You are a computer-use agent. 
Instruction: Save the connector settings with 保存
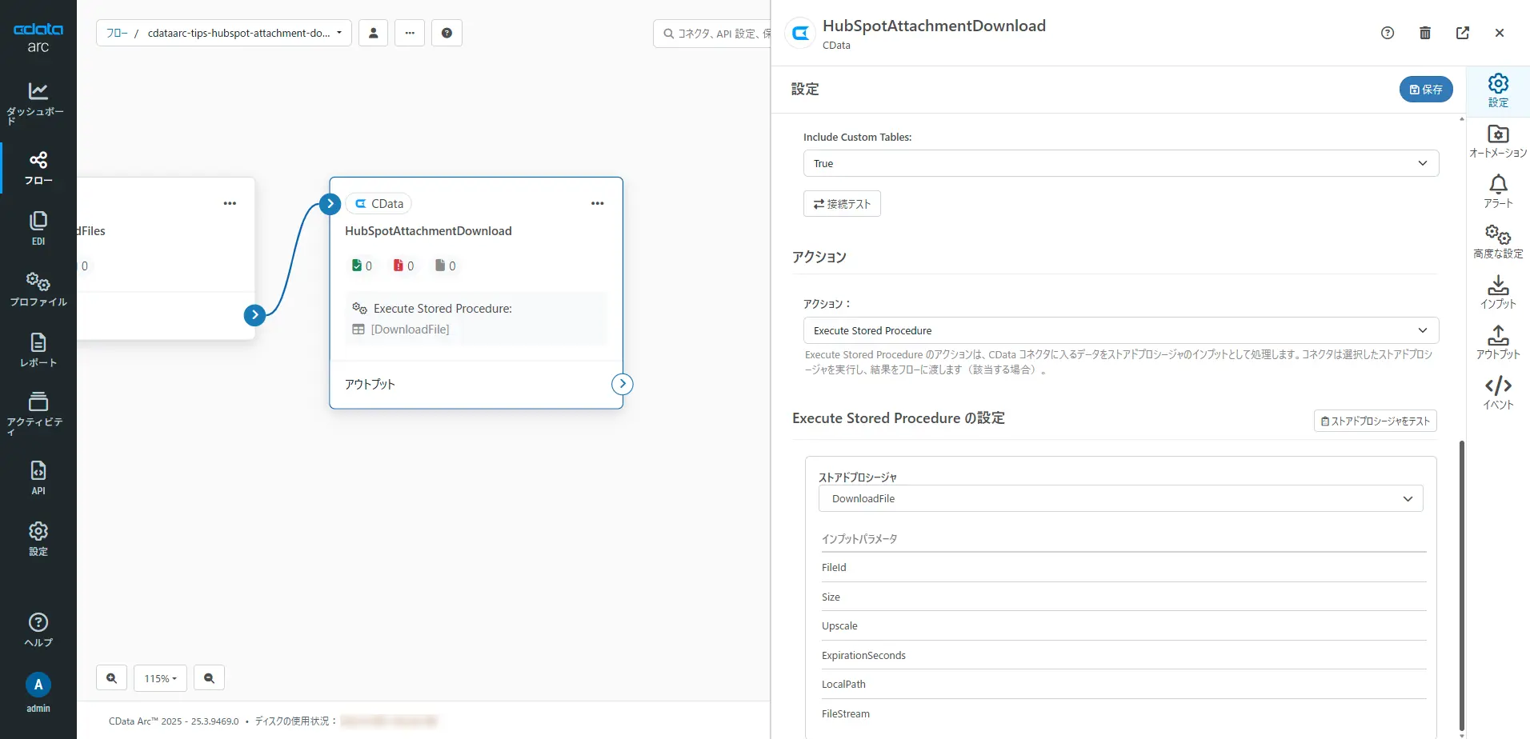pyautogui.click(x=1425, y=89)
